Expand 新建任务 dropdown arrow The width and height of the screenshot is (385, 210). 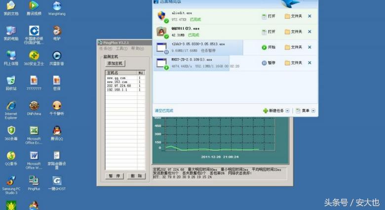click(287, 111)
